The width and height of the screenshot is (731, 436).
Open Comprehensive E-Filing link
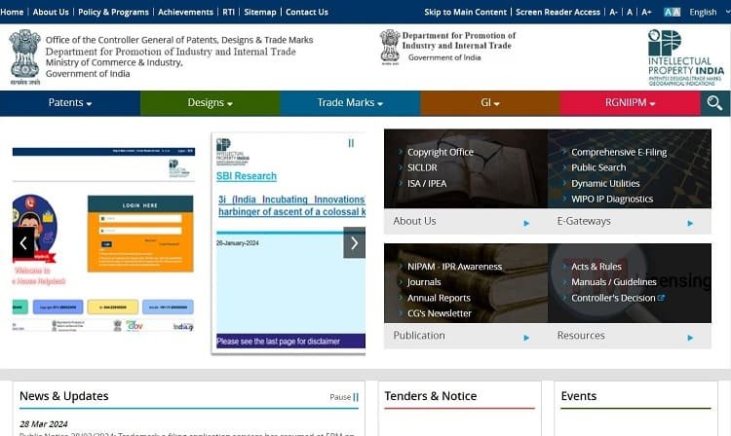coord(619,152)
